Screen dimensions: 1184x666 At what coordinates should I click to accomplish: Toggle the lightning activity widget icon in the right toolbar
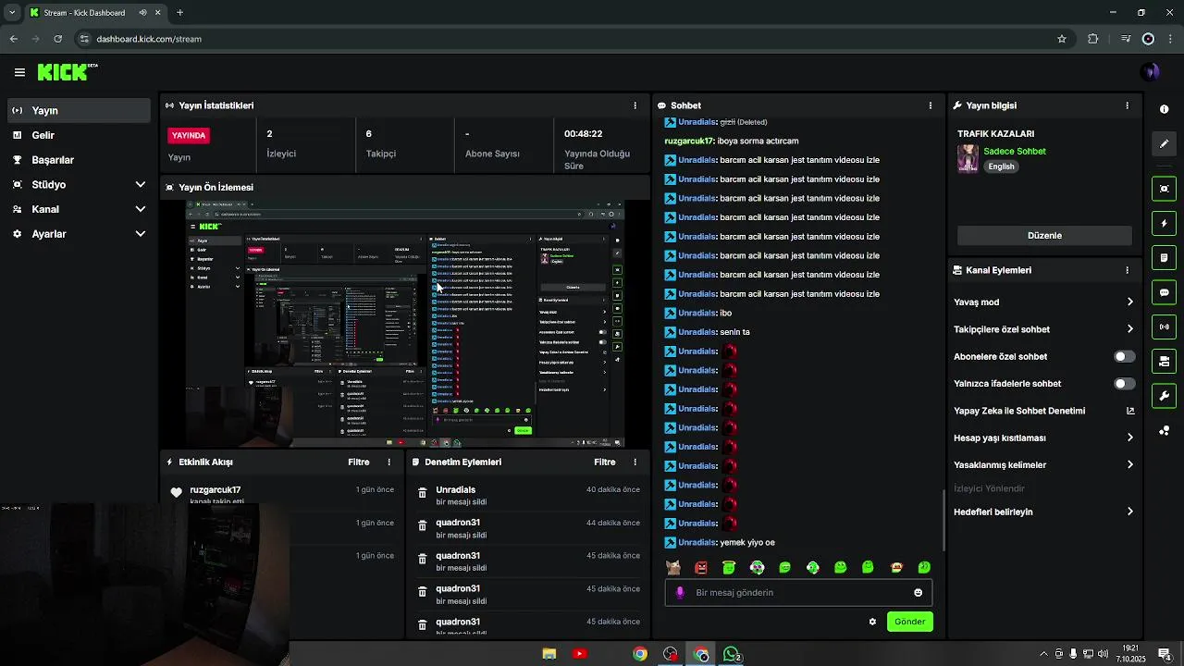(1164, 224)
